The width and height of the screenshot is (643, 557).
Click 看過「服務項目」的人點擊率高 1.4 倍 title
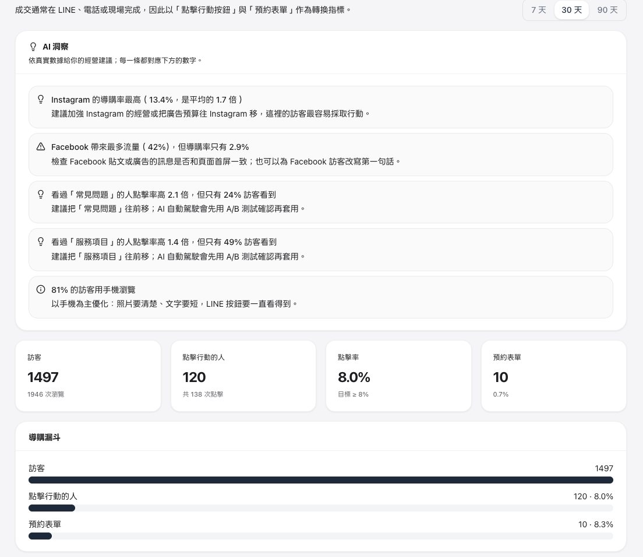tap(164, 242)
